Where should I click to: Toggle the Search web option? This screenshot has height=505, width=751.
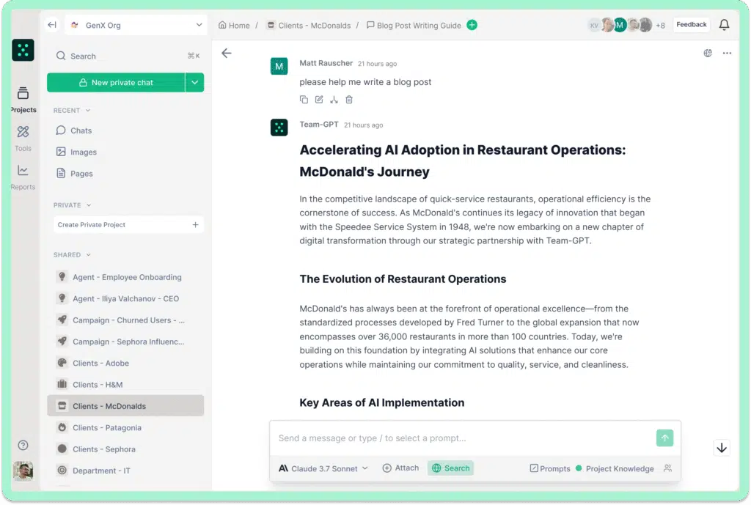[x=451, y=468]
